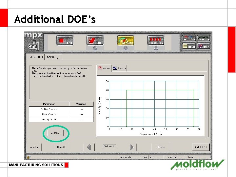Viewport: 236px width, 177px height.
Task: Select the Mean Velocity parameter row
Action: coord(61,114)
